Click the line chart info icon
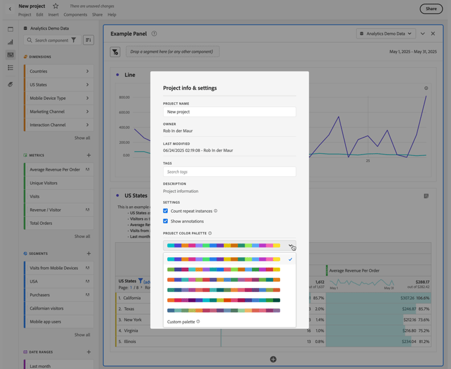The width and height of the screenshot is (451, 369). coord(426,88)
